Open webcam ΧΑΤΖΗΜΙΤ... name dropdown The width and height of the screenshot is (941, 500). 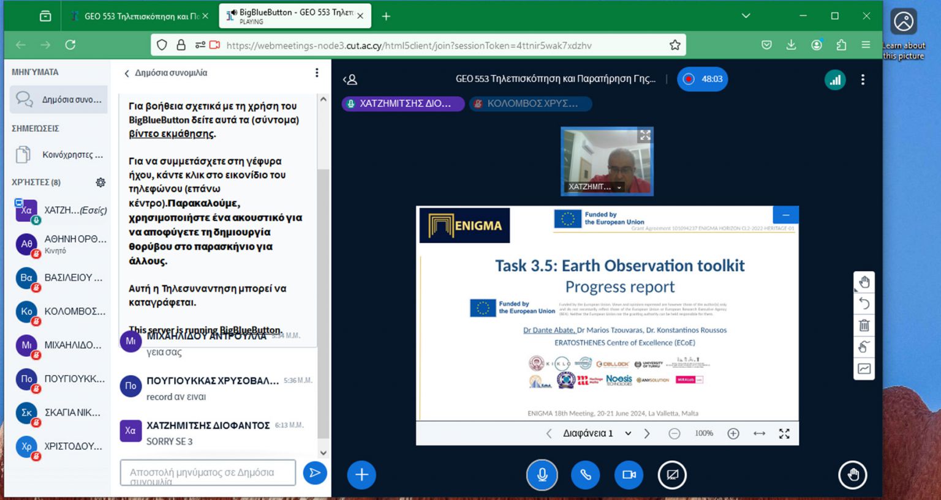click(x=594, y=187)
